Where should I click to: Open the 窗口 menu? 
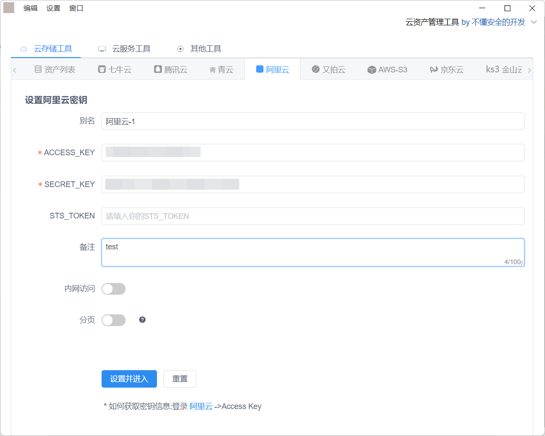[76, 8]
